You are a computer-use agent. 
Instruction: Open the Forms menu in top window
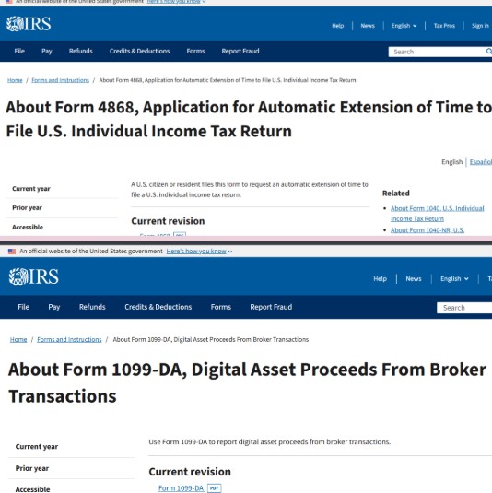[x=195, y=51]
